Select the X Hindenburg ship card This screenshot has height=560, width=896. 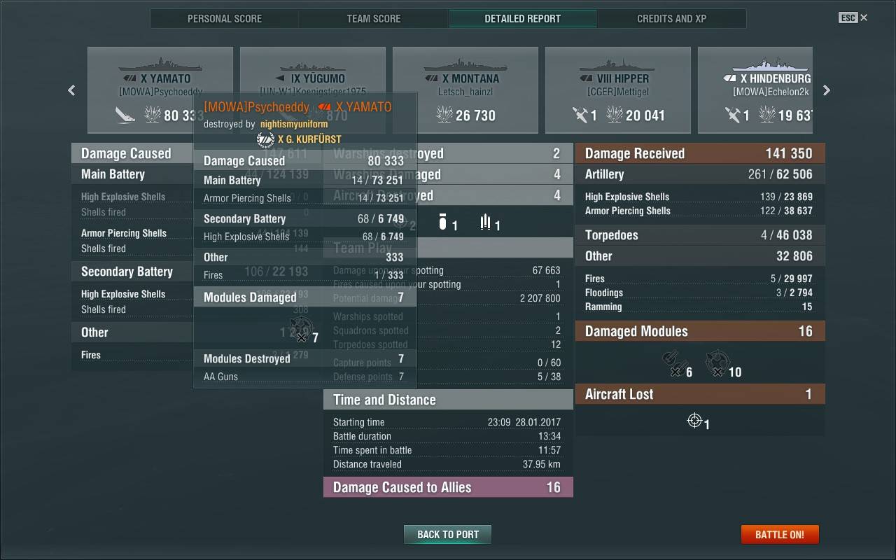(x=755, y=90)
